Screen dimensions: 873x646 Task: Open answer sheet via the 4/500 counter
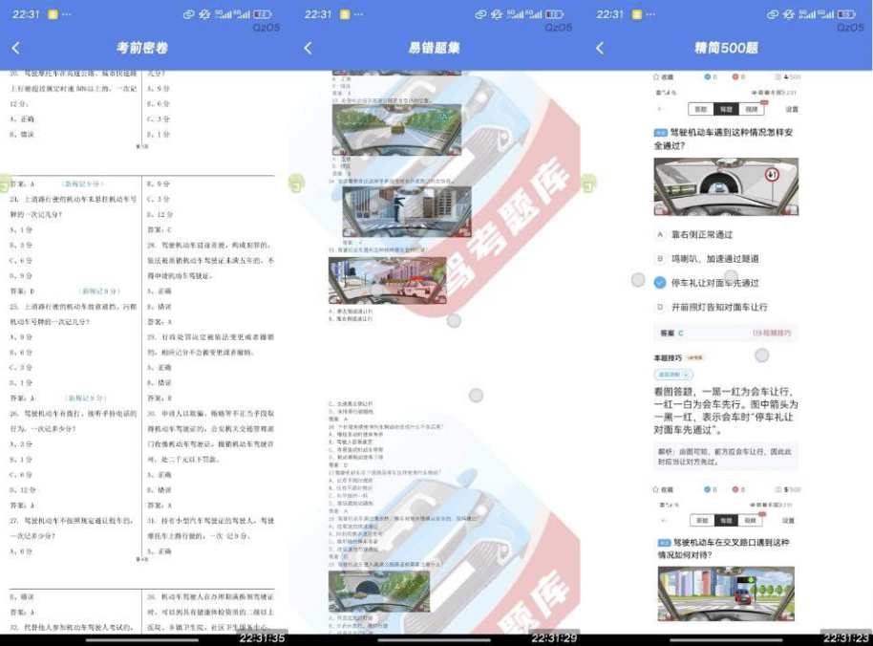[x=789, y=75]
